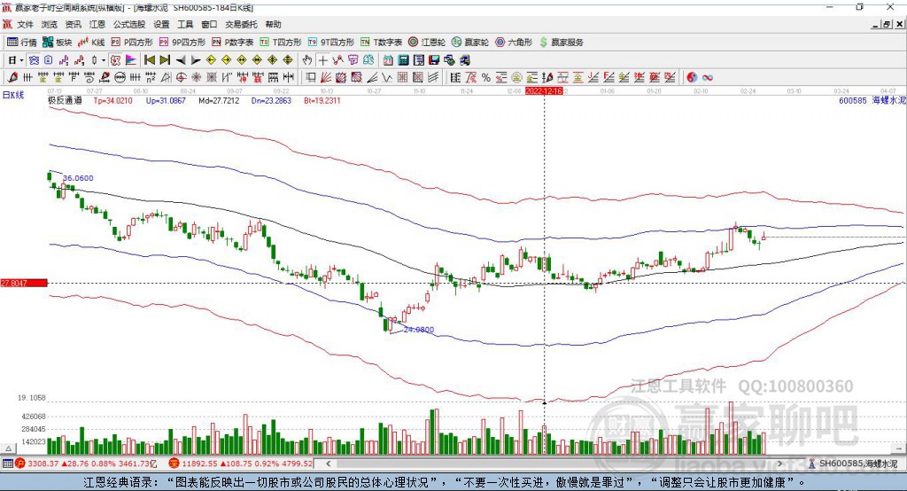Click the Shanghai index 3308.37 status entry
This screenshot has height=491, width=907.
click(86, 464)
